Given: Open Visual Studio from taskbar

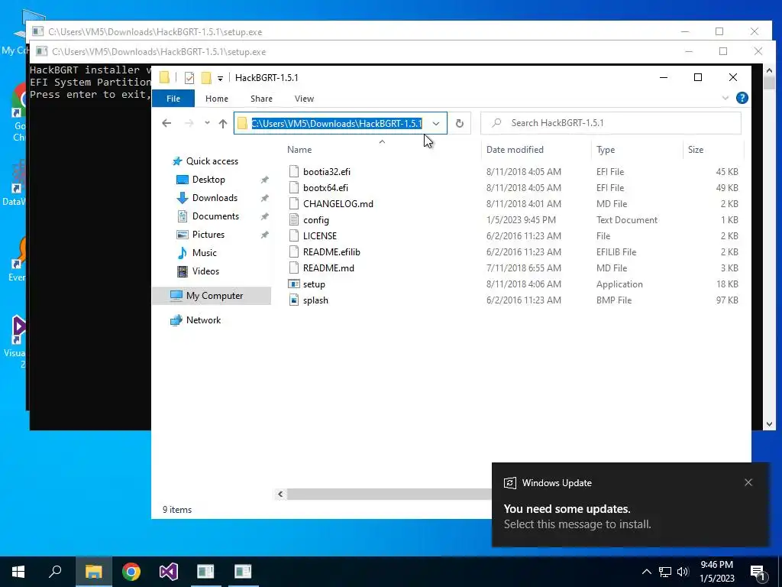Looking at the screenshot, I should click(169, 572).
